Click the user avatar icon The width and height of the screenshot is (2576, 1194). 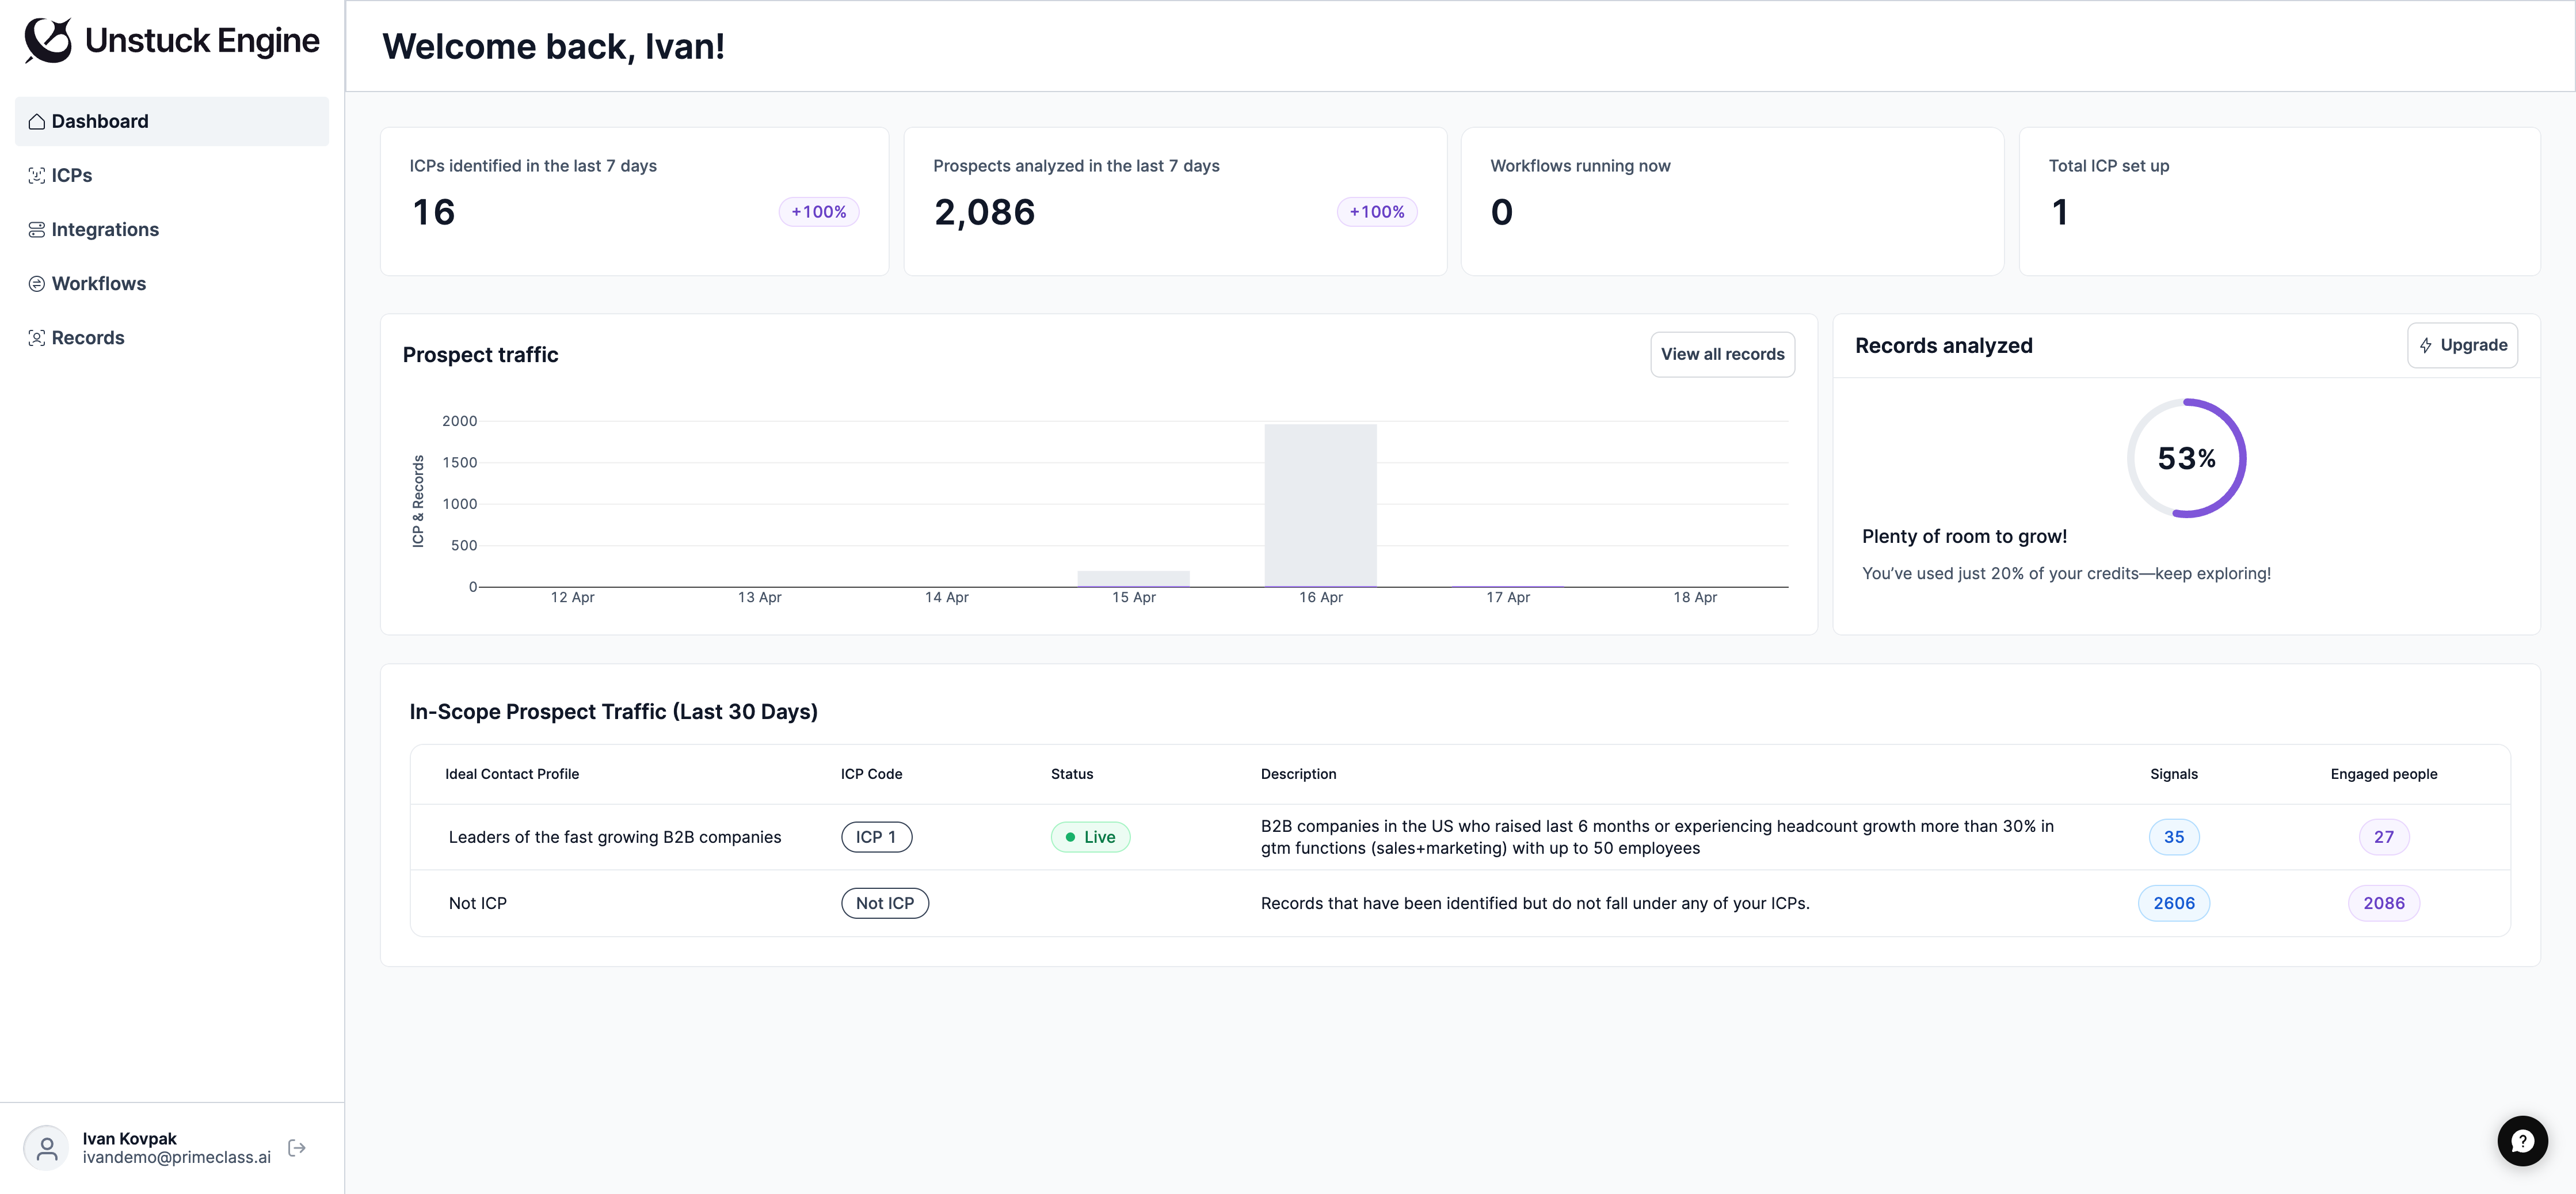coord(46,1148)
